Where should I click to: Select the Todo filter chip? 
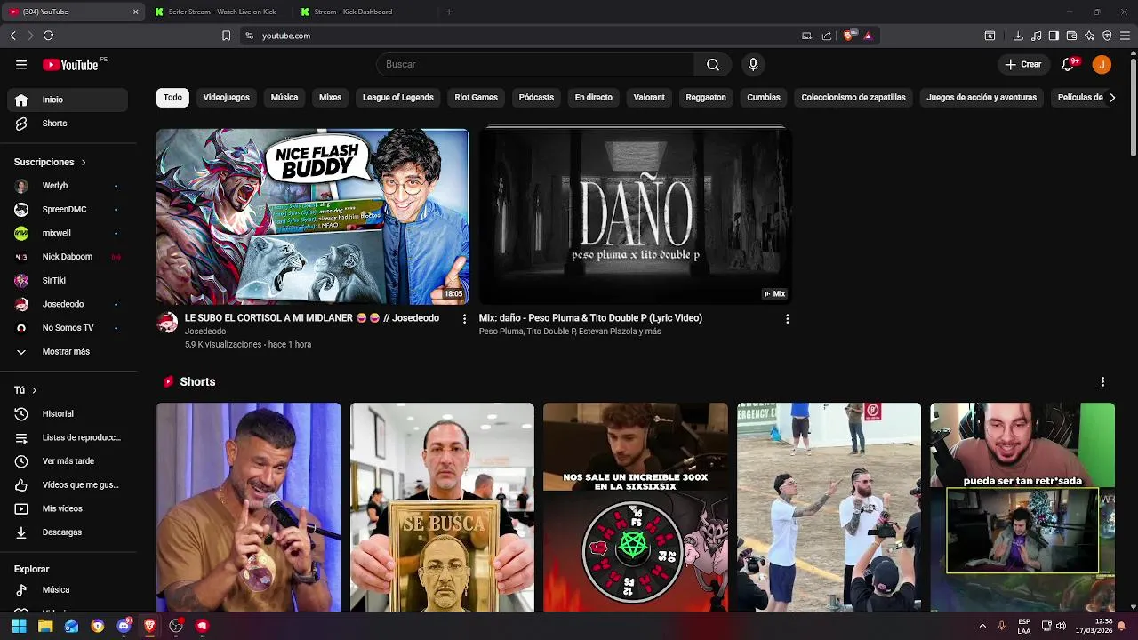pos(172,98)
